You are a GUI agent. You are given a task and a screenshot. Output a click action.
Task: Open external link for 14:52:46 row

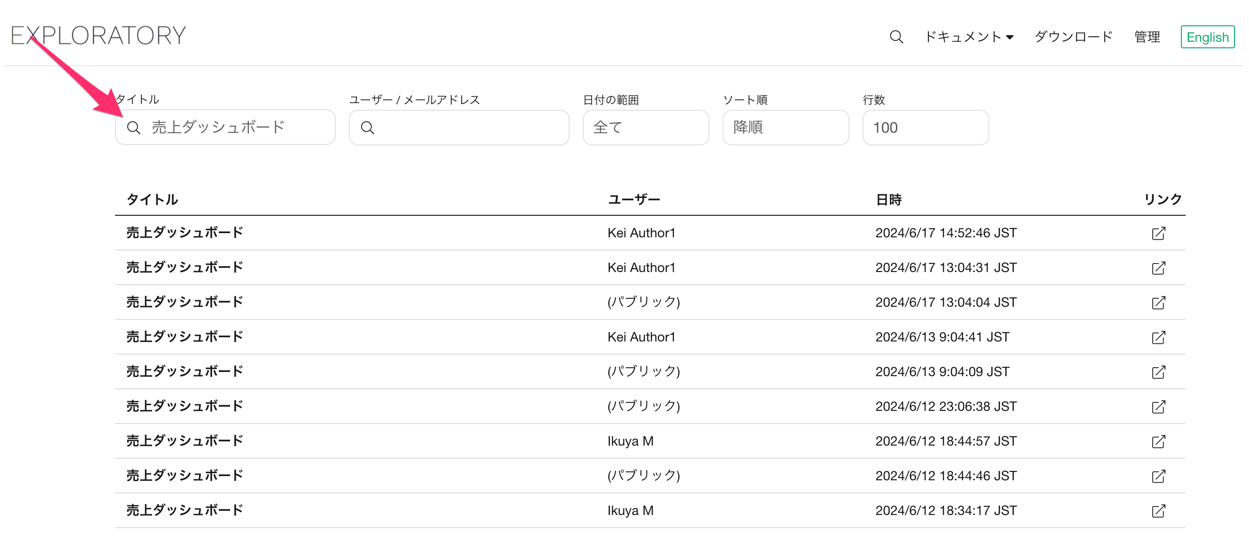[x=1158, y=233]
